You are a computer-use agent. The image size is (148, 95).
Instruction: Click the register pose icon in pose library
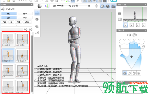coord(3,9)
